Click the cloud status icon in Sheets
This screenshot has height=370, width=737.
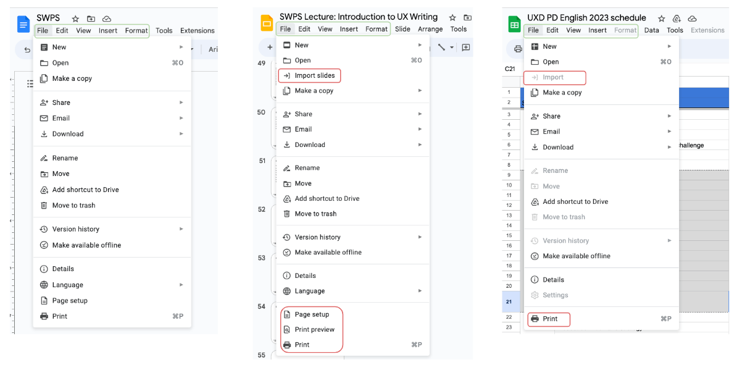[693, 19]
